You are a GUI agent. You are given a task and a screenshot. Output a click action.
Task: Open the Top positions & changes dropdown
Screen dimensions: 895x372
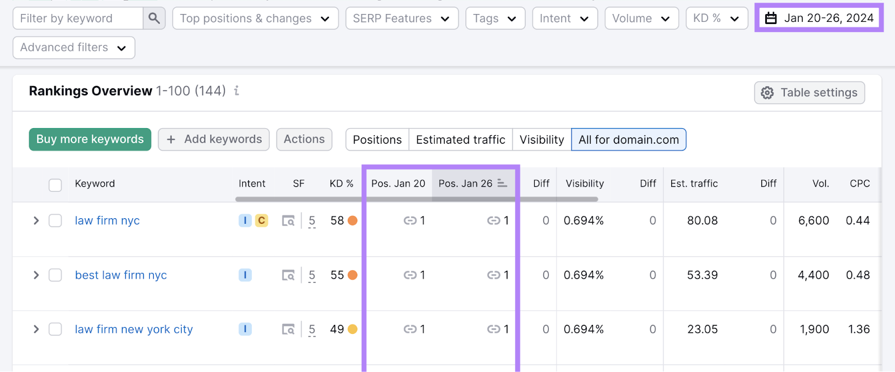click(255, 18)
